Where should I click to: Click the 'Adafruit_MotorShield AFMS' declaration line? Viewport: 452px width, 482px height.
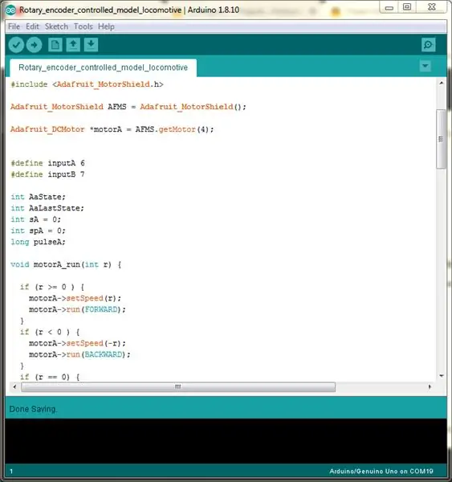coord(128,107)
